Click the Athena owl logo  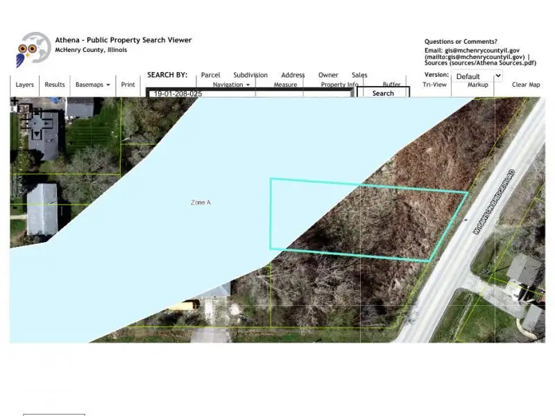[x=33, y=49]
